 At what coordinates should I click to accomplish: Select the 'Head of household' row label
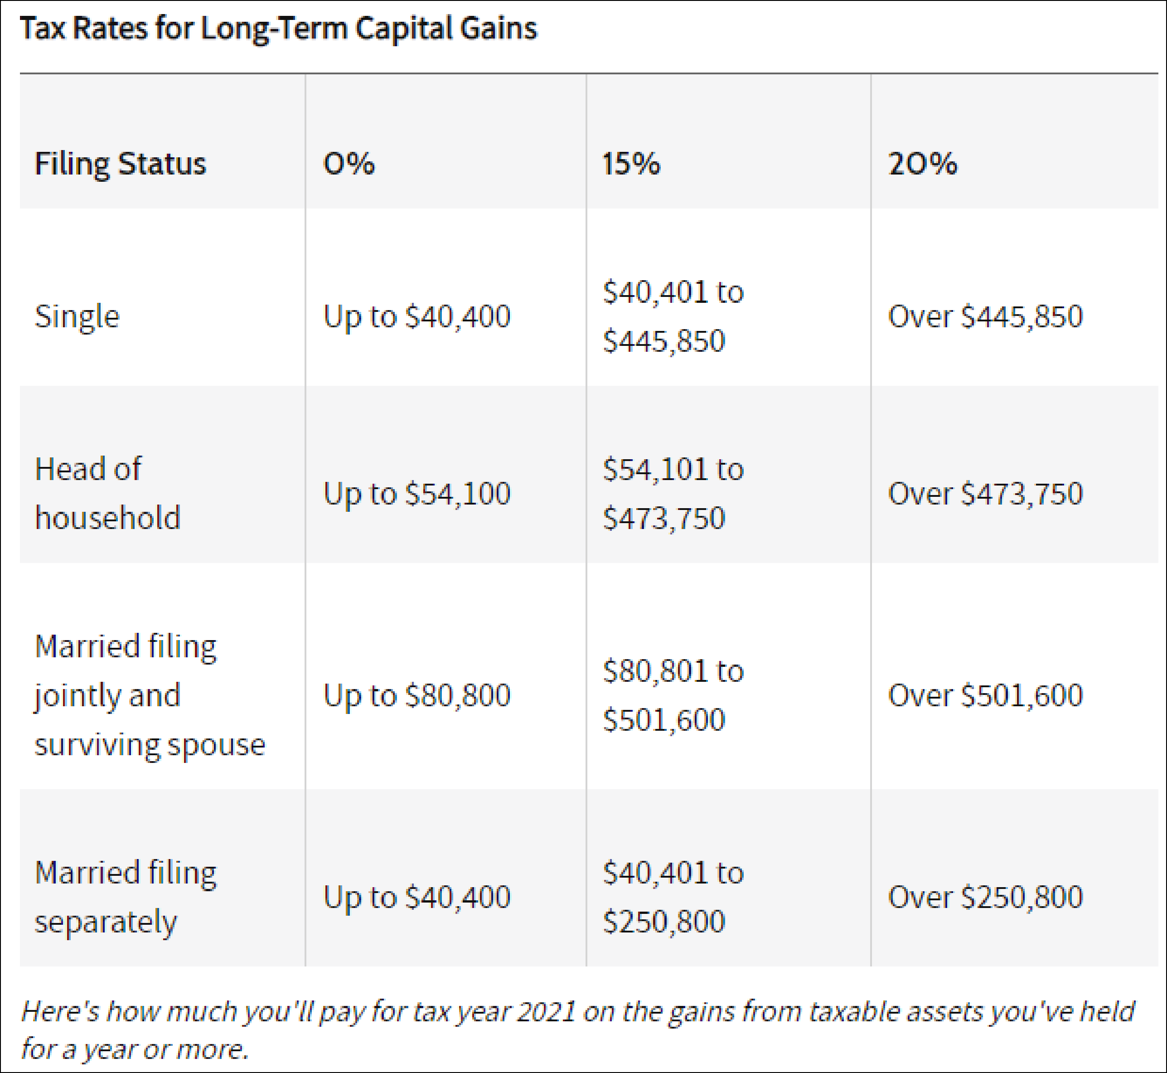point(107,493)
